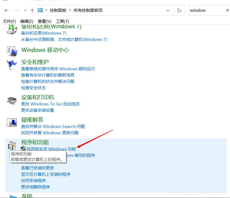Click the Windows Mobility Center laptop icon

point(12,51)
